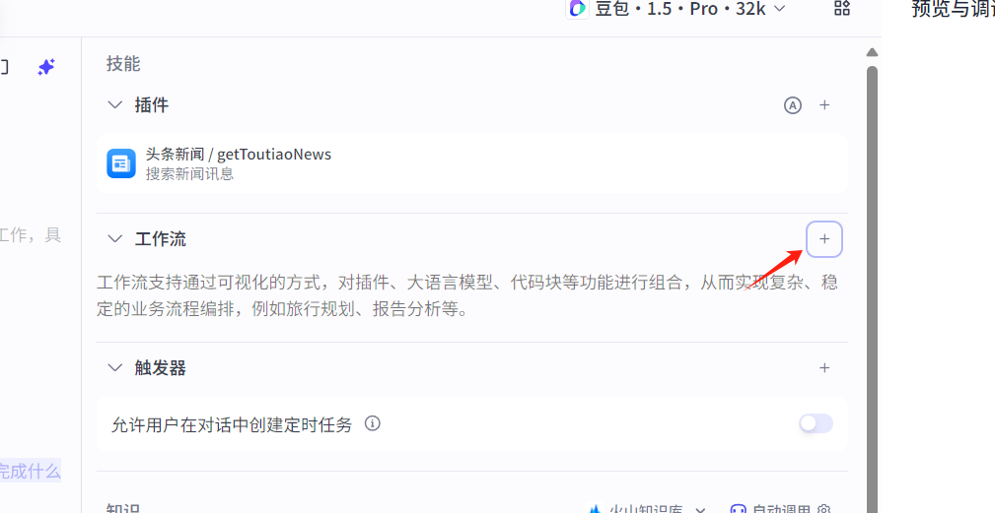Screen dimensions: 995x513
Task: Add a workflow with the 工作流 plus button
Action: point(824,238)
